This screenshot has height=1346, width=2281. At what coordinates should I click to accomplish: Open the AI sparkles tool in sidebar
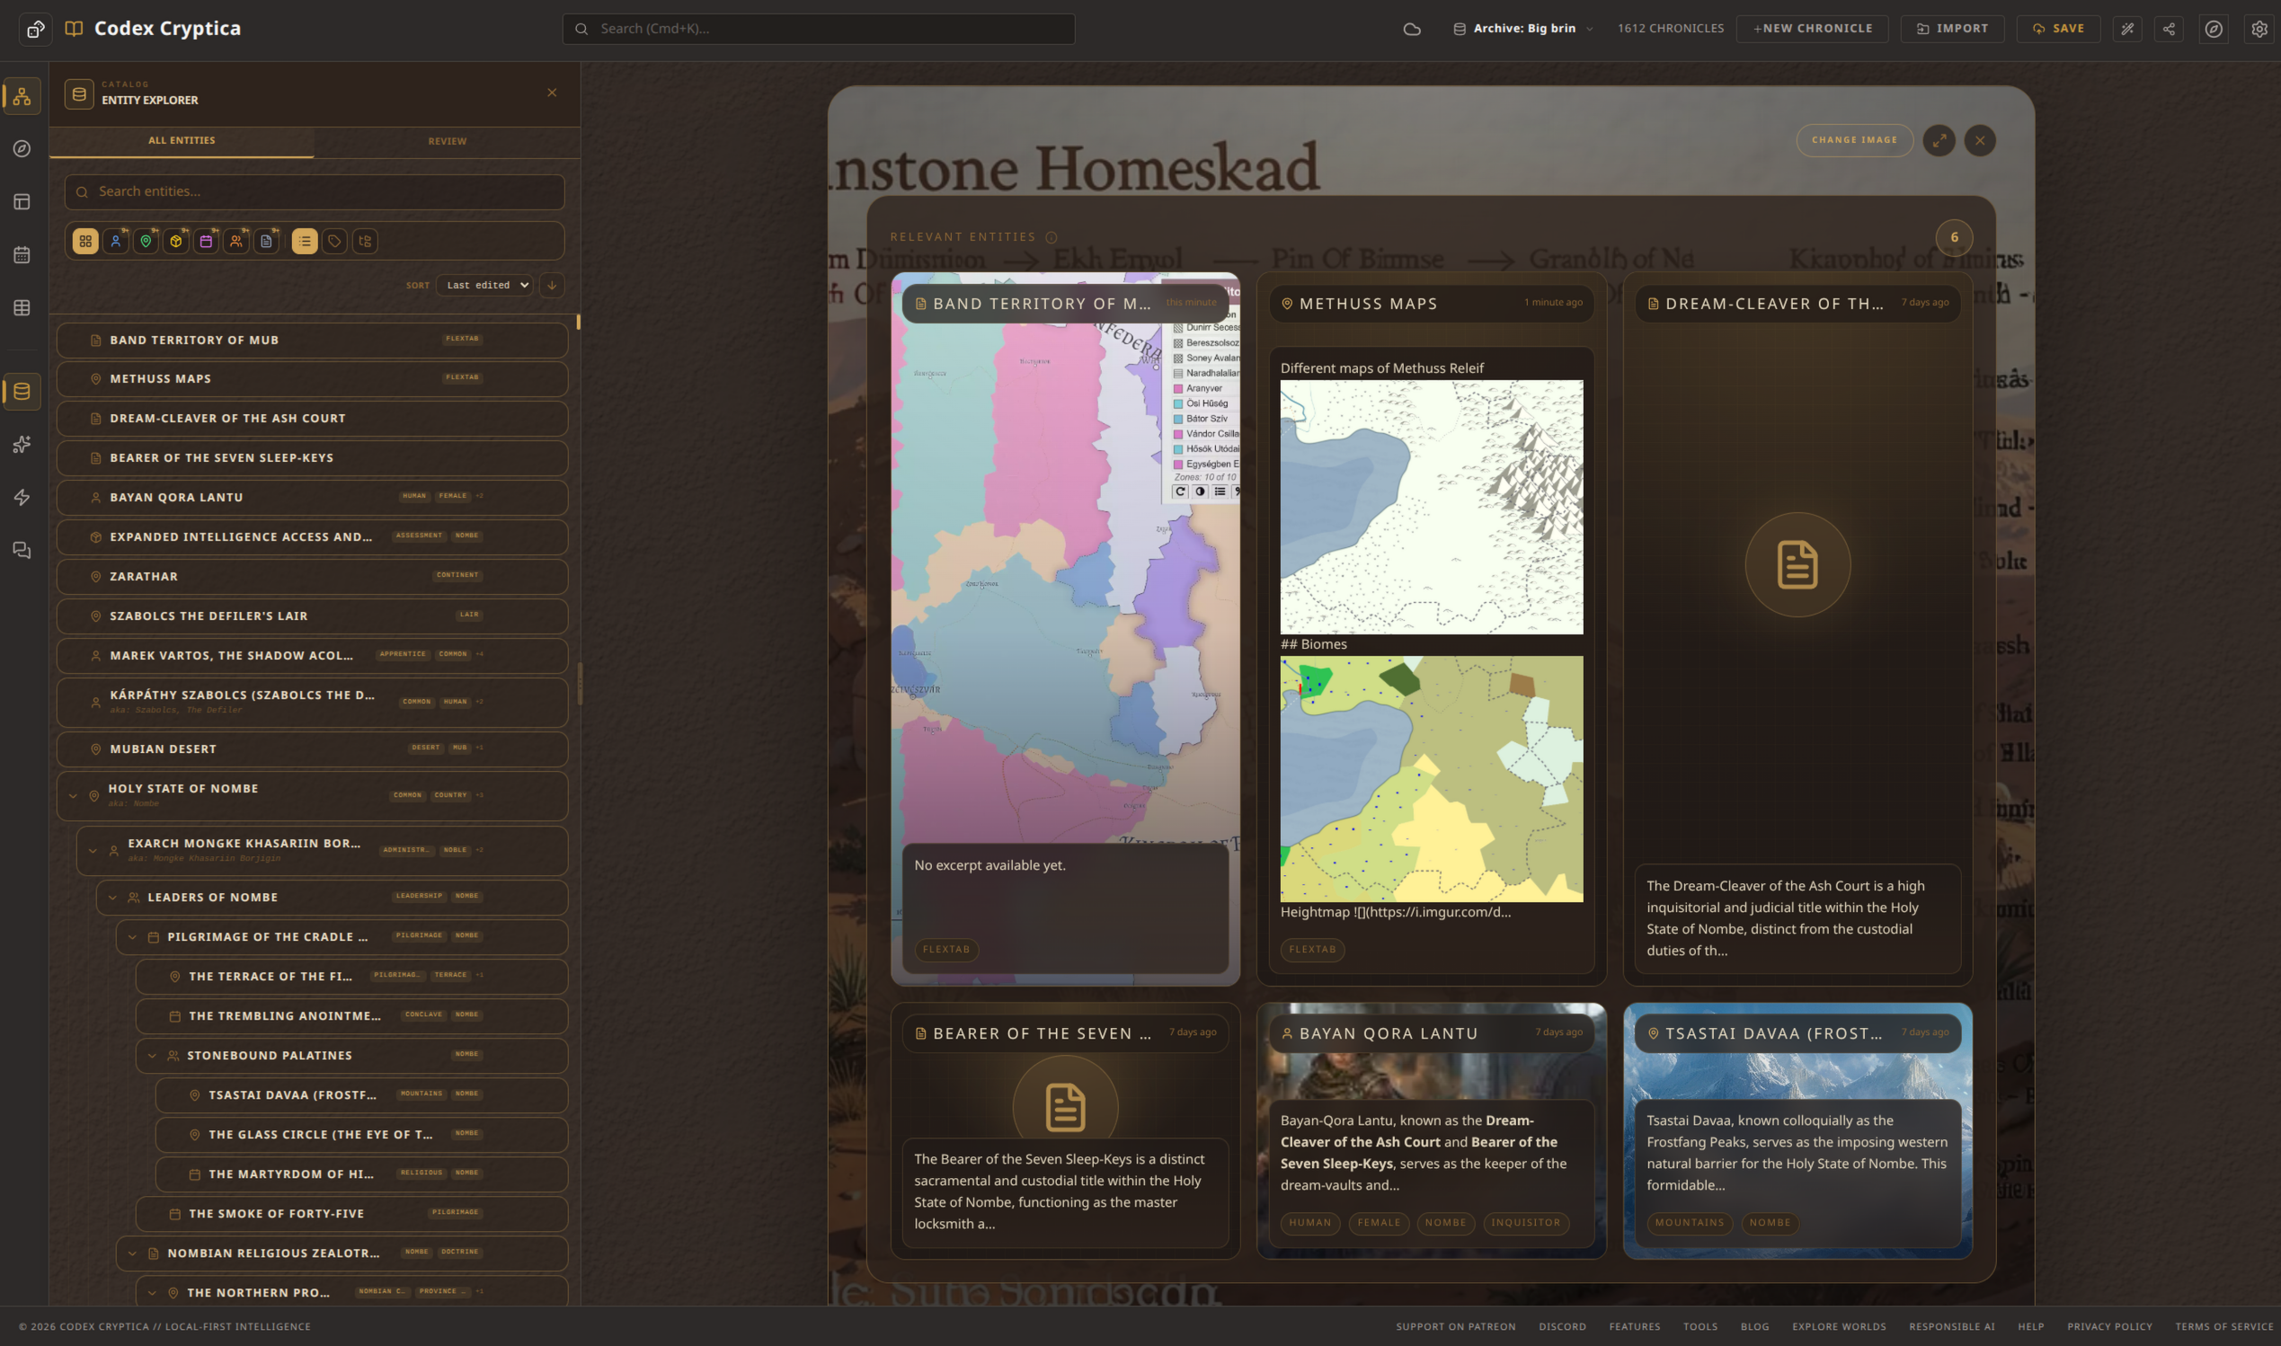pos(22,445)
